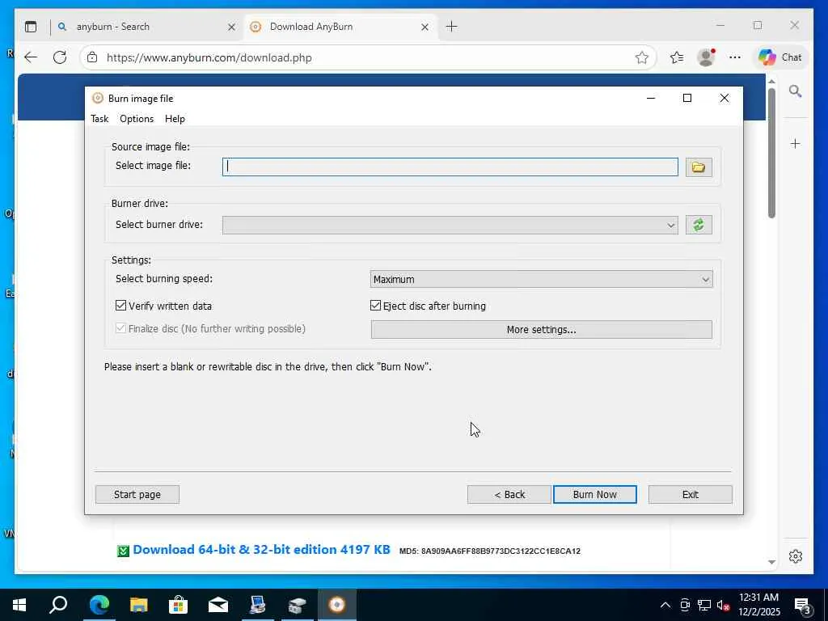The width and height of the screenshot is (828, 621).
Task: Open Edge Settings and more menu
Action: [734, 57]
